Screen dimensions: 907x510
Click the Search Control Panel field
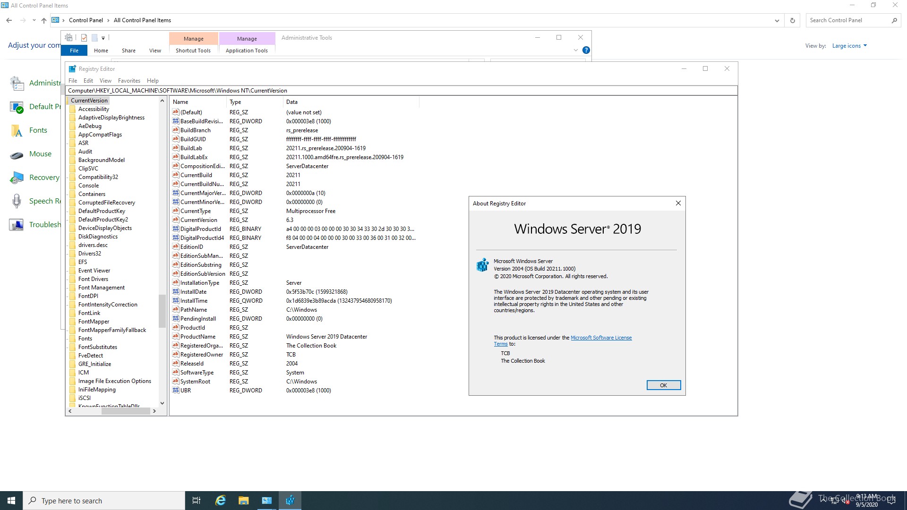coord(848,20)
